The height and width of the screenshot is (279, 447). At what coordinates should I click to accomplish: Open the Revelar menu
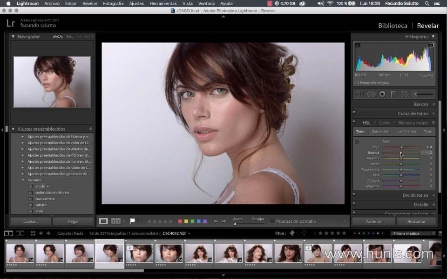[x=90, y=3]
